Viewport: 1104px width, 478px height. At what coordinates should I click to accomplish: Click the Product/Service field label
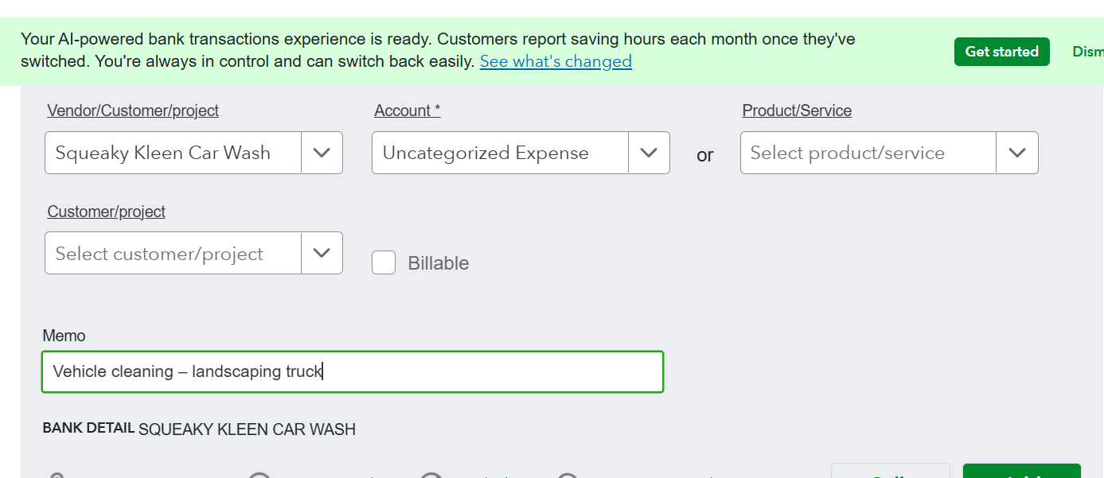[x=797, y=111]
